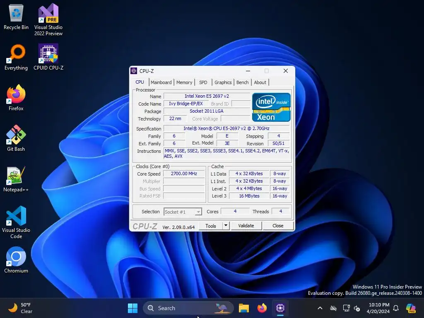Open the Copilot preview icon in taskbar
424x318 pixels.
click(411, 308)
